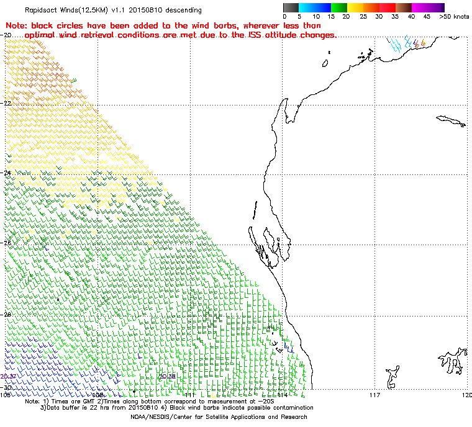This screenshot has width=472, height=427.
Task: Click the gray 0-5 knots legend segment
Action: click(291, 7)
